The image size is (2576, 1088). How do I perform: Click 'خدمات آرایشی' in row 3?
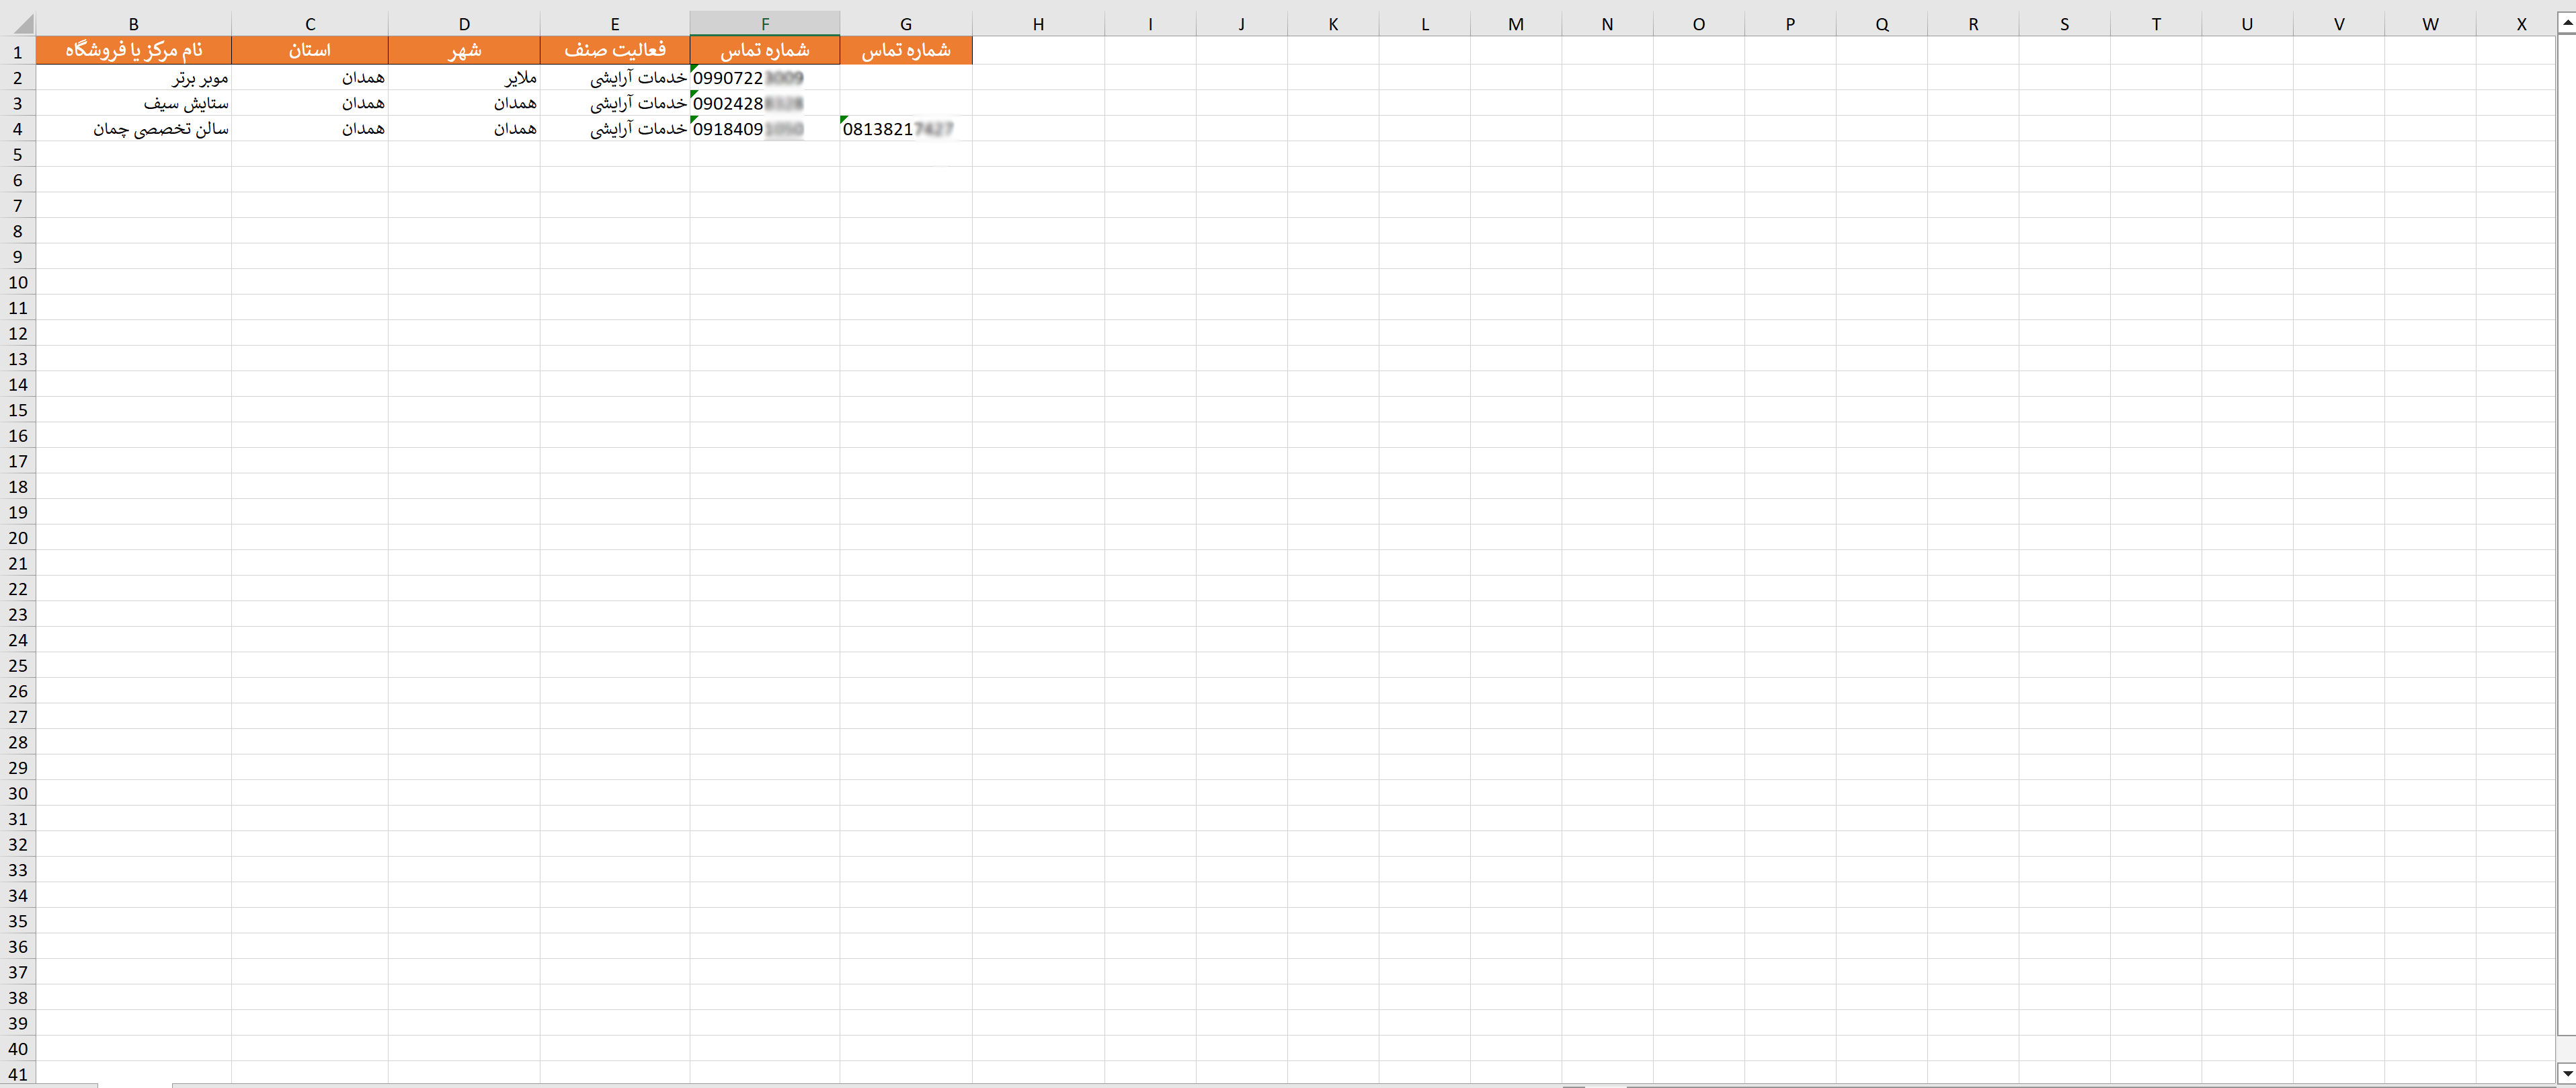615,103
